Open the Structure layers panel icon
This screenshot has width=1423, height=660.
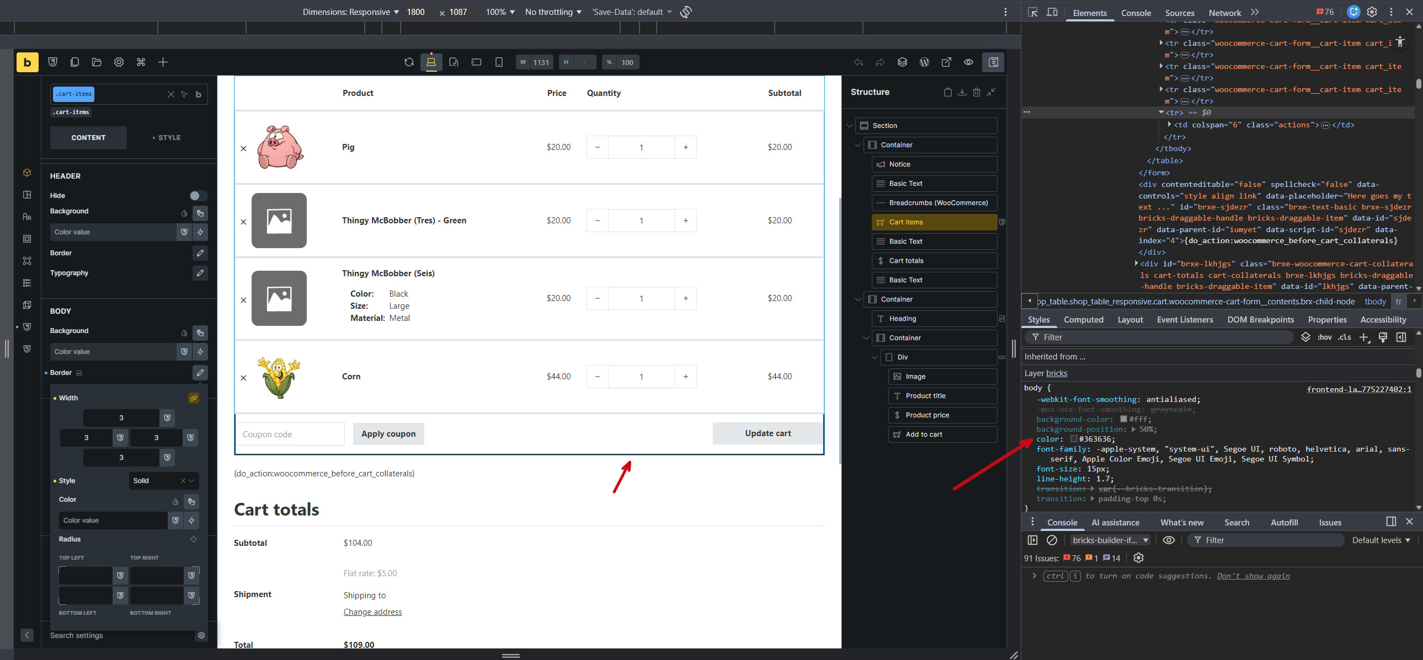[902, 62]
